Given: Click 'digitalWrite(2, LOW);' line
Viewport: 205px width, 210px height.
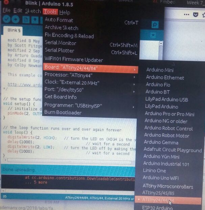Looking at the screenshot, I should (31, 147).
